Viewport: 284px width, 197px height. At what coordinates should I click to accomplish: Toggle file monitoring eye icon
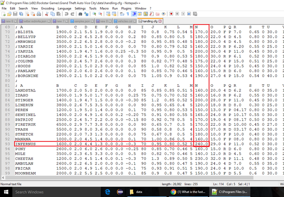pyautogui.click(x=163, y=14)
